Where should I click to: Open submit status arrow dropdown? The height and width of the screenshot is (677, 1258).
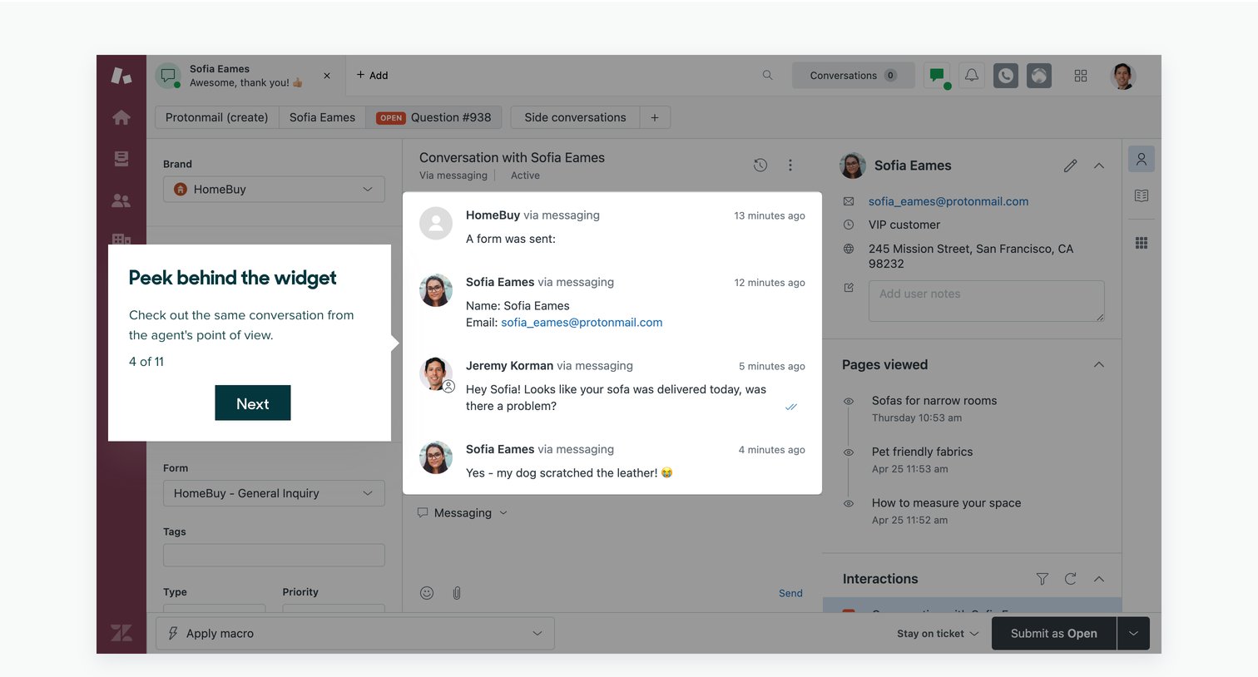click(1133, 634)
